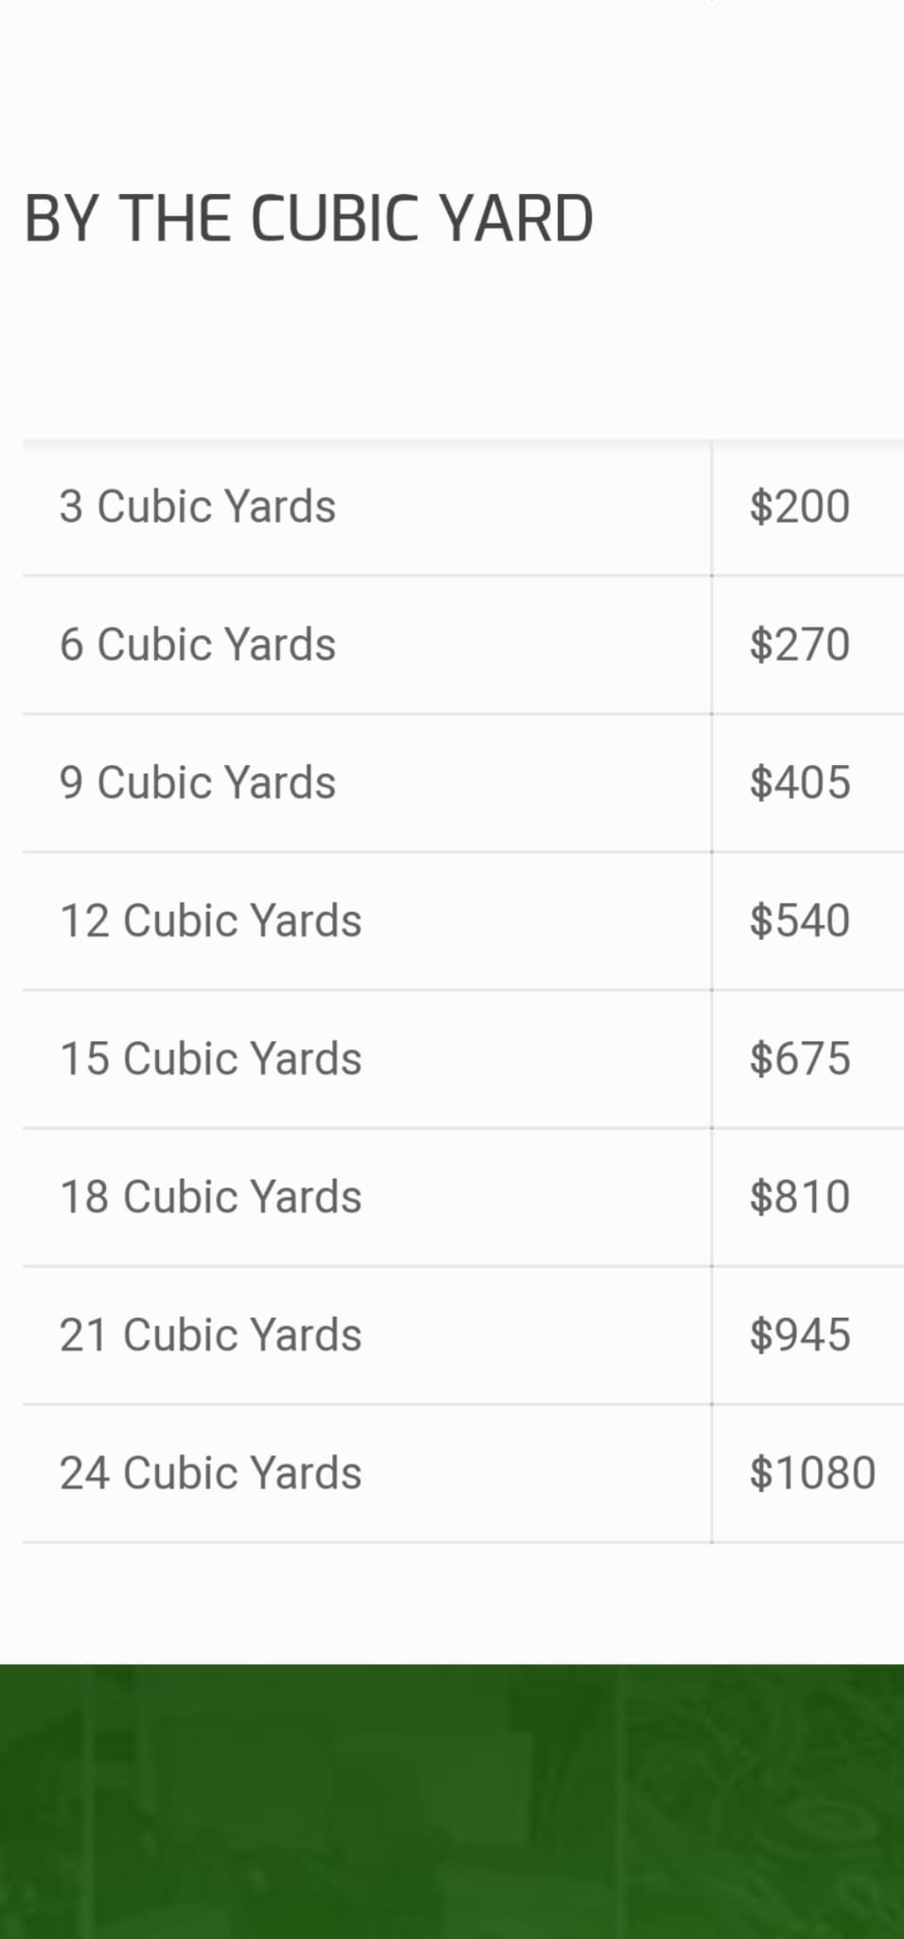Tap the $540 price
The width and height of the screenshot is (904, 1939).
click(800, 921)
